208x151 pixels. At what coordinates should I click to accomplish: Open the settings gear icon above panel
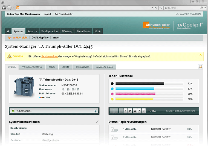(x=200, y=67)
